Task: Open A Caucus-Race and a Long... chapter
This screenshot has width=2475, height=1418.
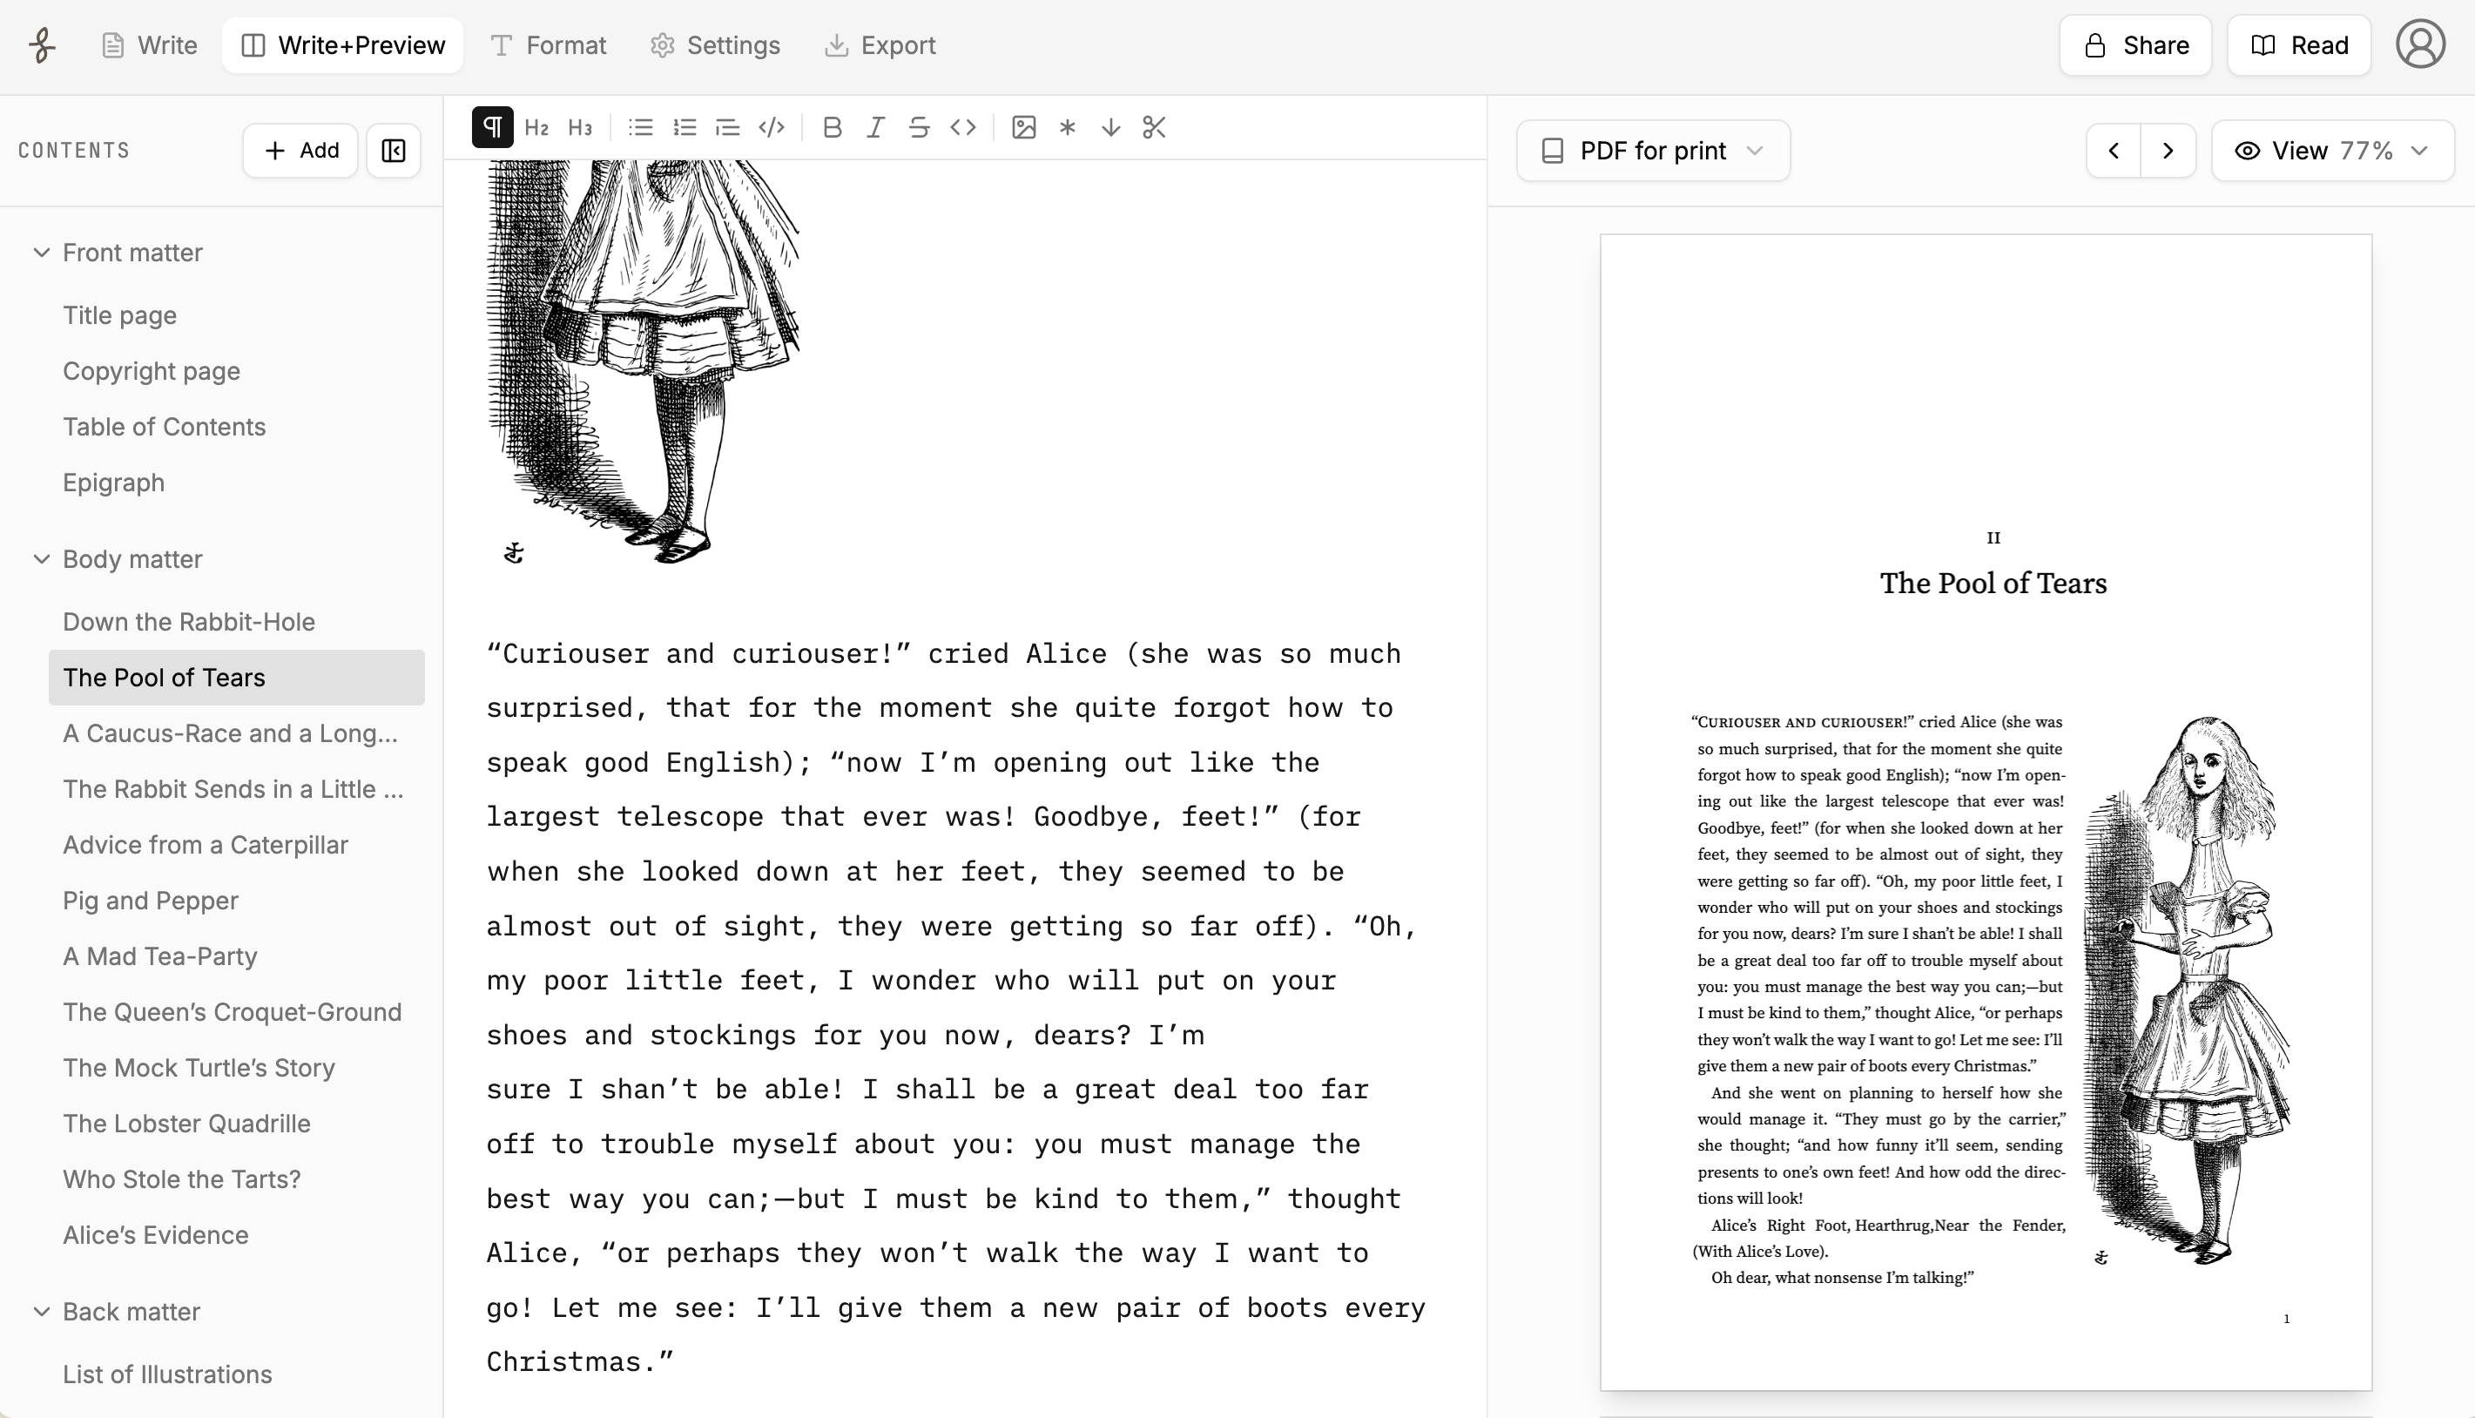Action: (x=237, y=733)
